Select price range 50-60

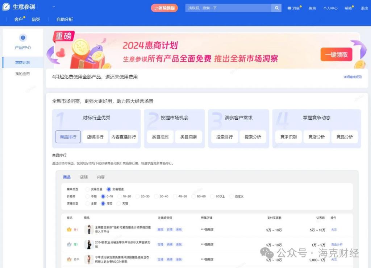(x=193, y=196)
